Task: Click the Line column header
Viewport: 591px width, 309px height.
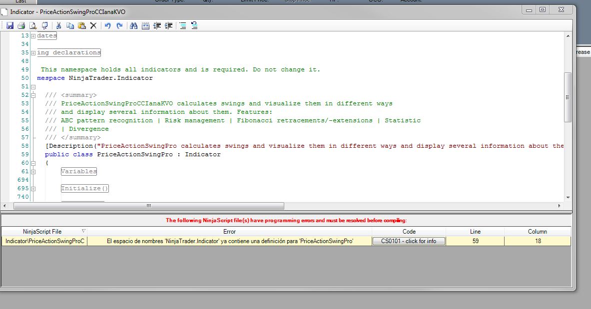Action: click(x=475, y=231)
